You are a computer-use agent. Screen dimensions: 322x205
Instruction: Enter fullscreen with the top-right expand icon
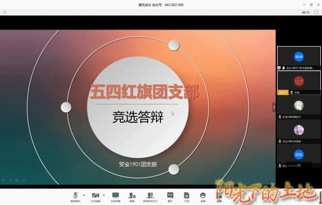(x=316, y=13)
